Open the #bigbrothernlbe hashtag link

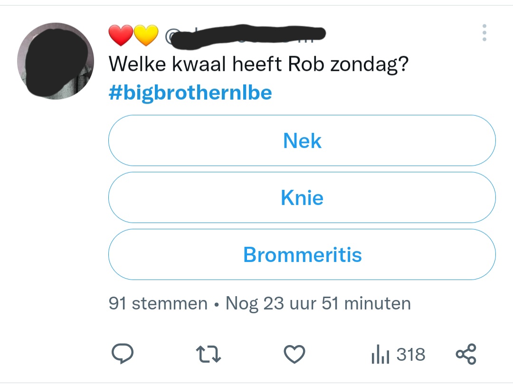(190, 93)
